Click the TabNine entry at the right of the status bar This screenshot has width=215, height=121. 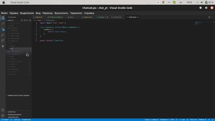202,120
